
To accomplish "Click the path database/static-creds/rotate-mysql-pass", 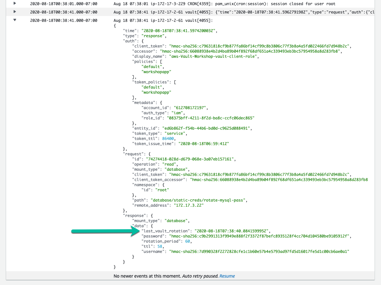I will [x=198, y=200].
